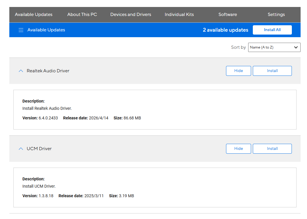Select version text 6.4.0.2433
Viewport: 307px width, 219px height.
pyautogui.click(x=48, y=118)
